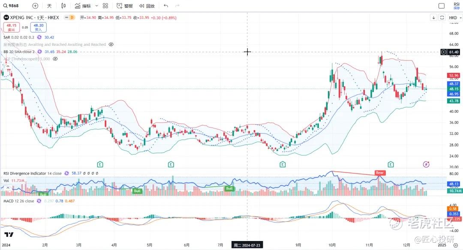Open the layout setup square icon
463x250 pixels.
pos(442,6)
